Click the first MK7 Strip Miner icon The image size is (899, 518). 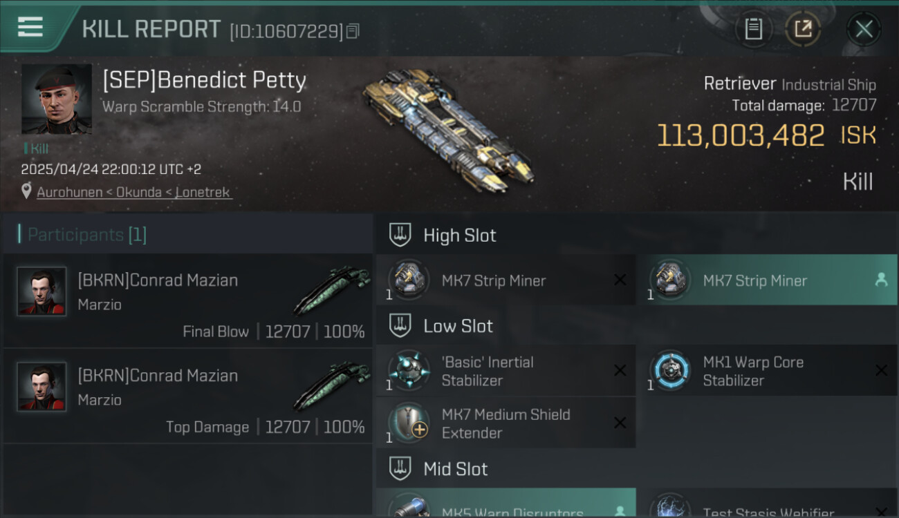tap(409, 280)
